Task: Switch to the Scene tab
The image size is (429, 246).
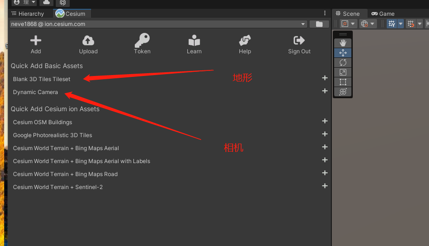Action: pyautogui.click(x=348, y=13)
